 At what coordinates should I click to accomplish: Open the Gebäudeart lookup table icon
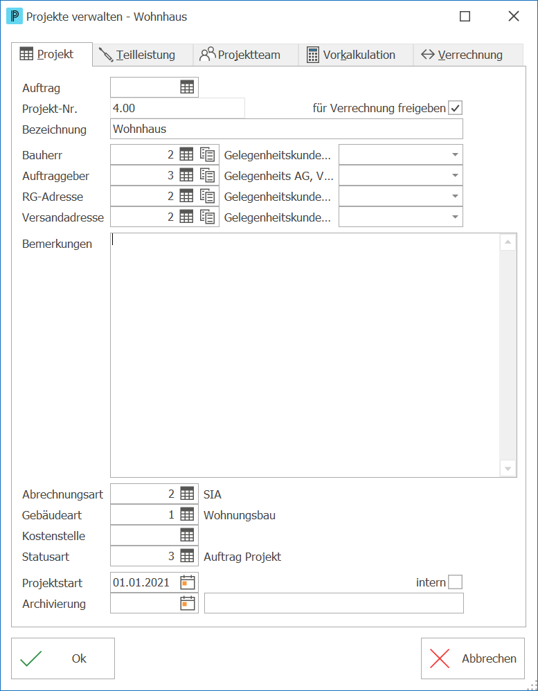187,514
